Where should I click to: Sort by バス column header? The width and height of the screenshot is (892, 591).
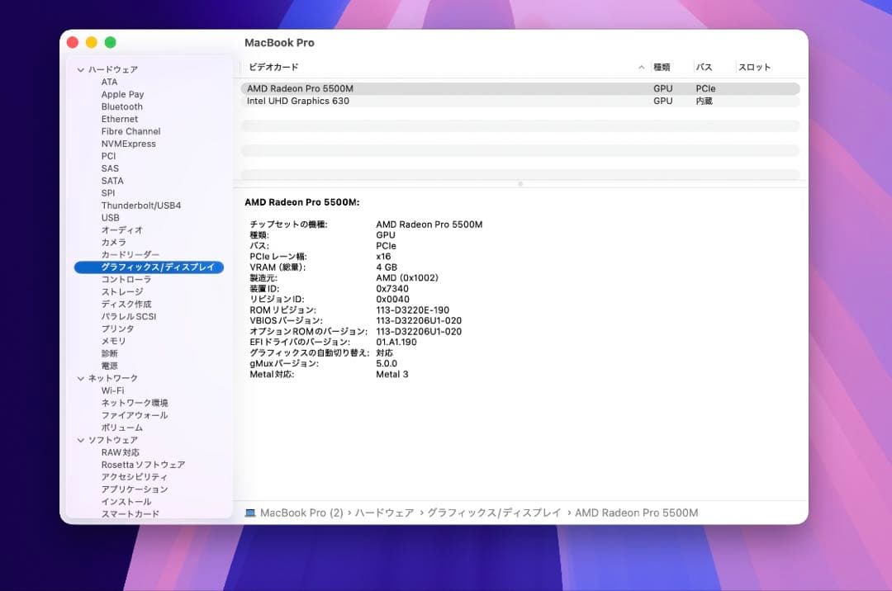click(704, 67)
